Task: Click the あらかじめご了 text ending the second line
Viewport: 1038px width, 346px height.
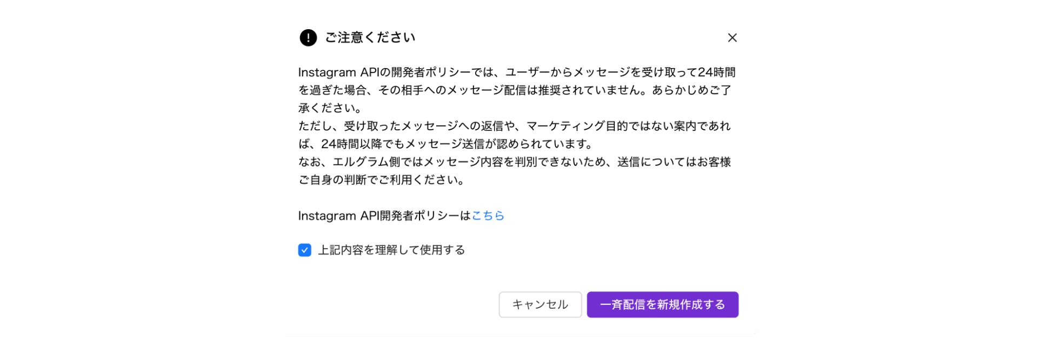Action: click(691, 90)
